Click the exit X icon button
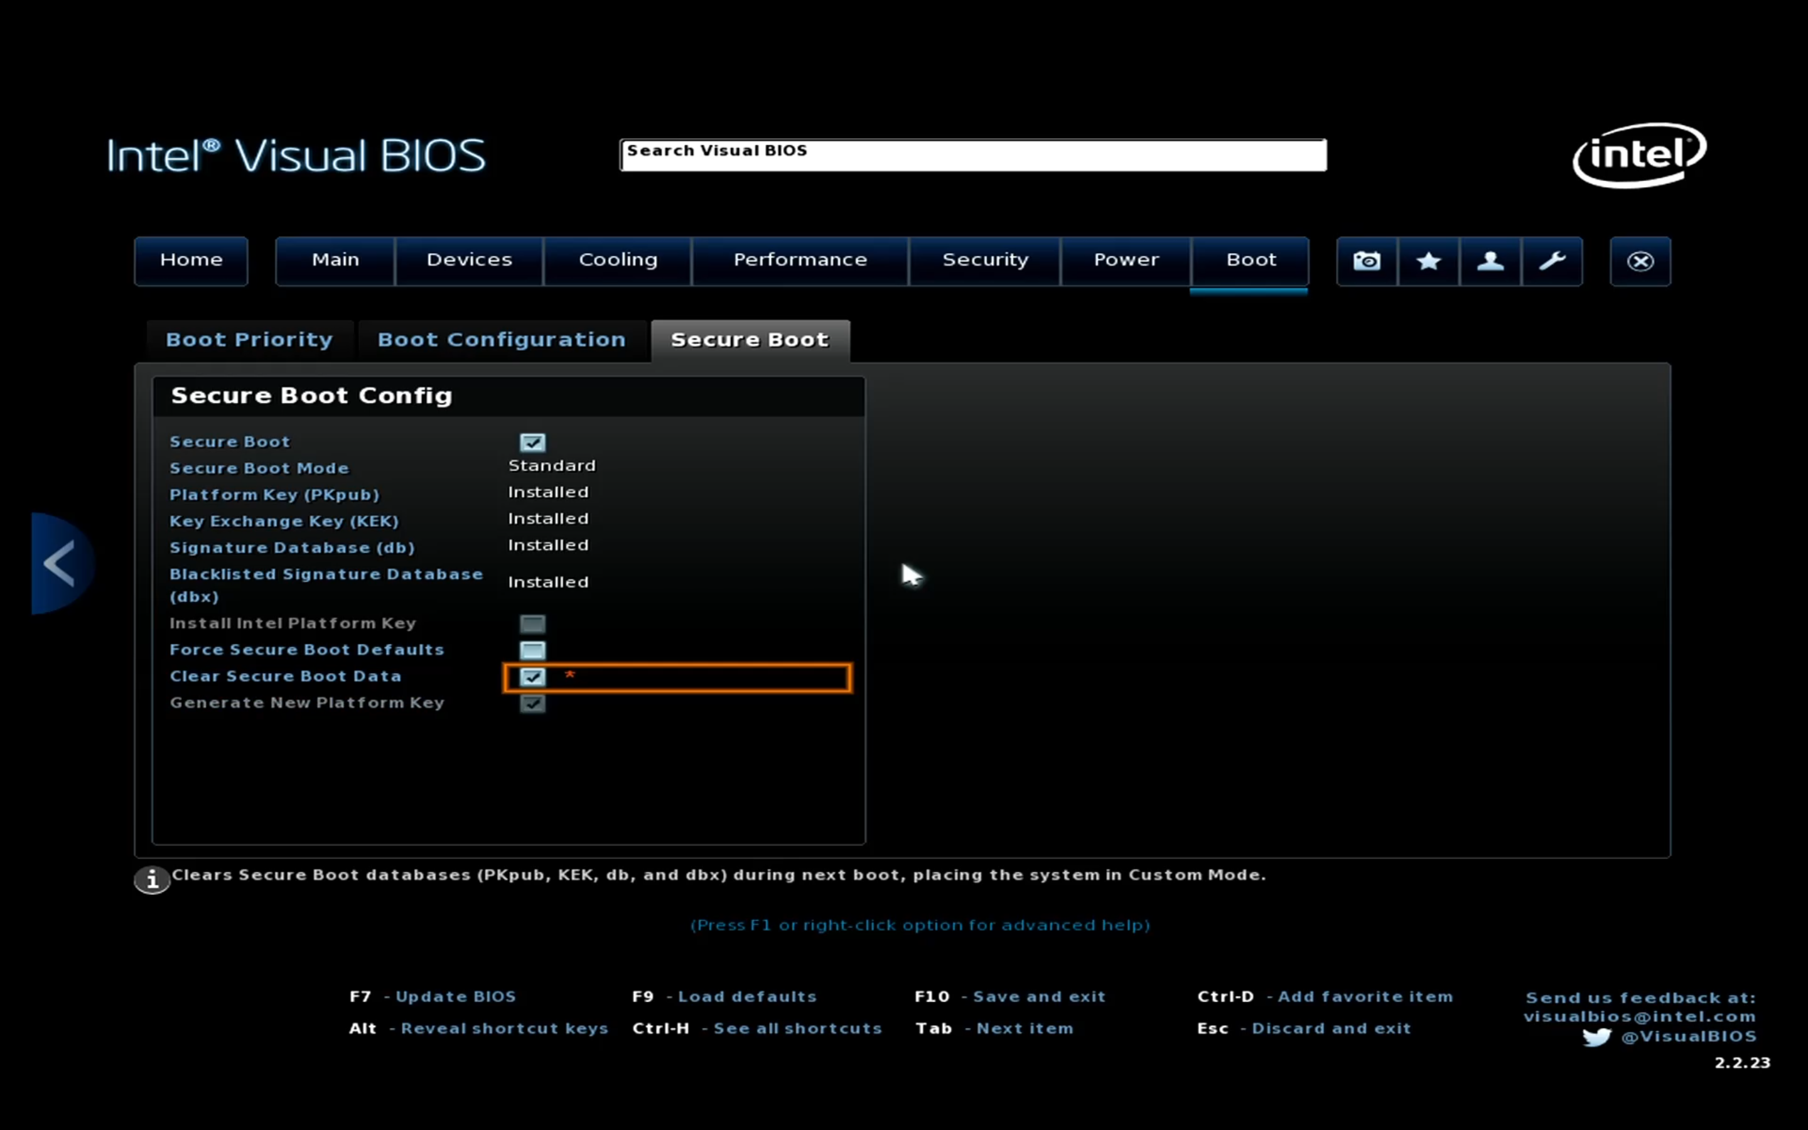The width and height of the screenshot is (1808, 1130). click(1640, 261)
